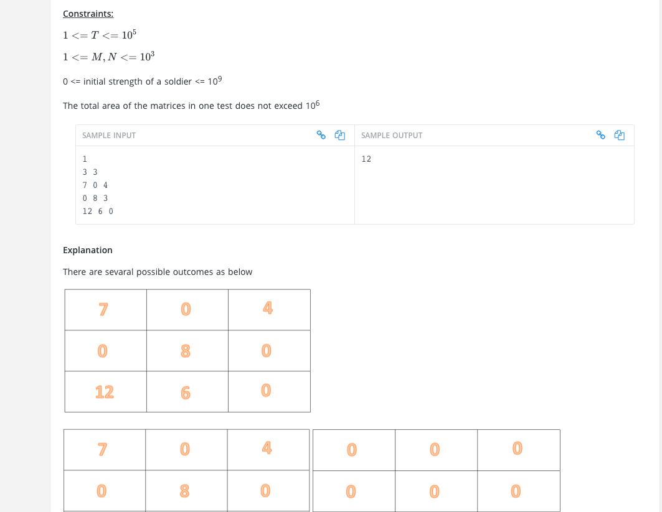Click the 4 cell in second grid's top row
662x512 pixels.
click(x=268, y=450)
